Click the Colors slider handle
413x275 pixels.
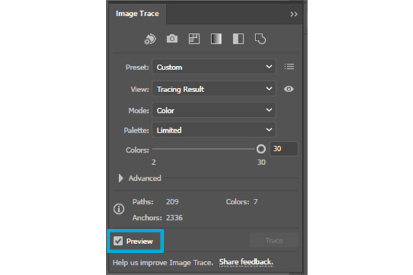pos(261,148)
